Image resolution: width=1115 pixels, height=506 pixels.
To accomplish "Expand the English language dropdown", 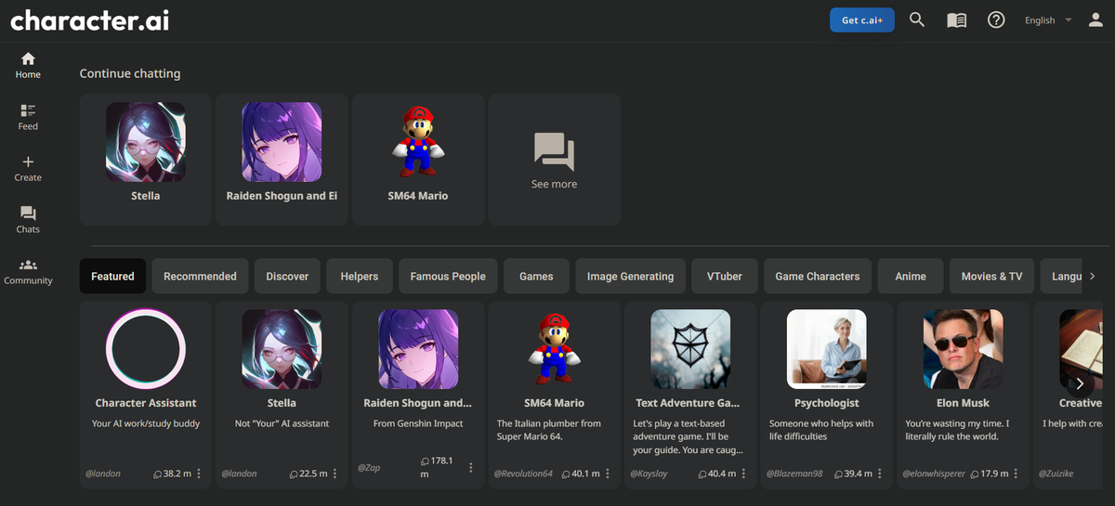I will 1047,20.
